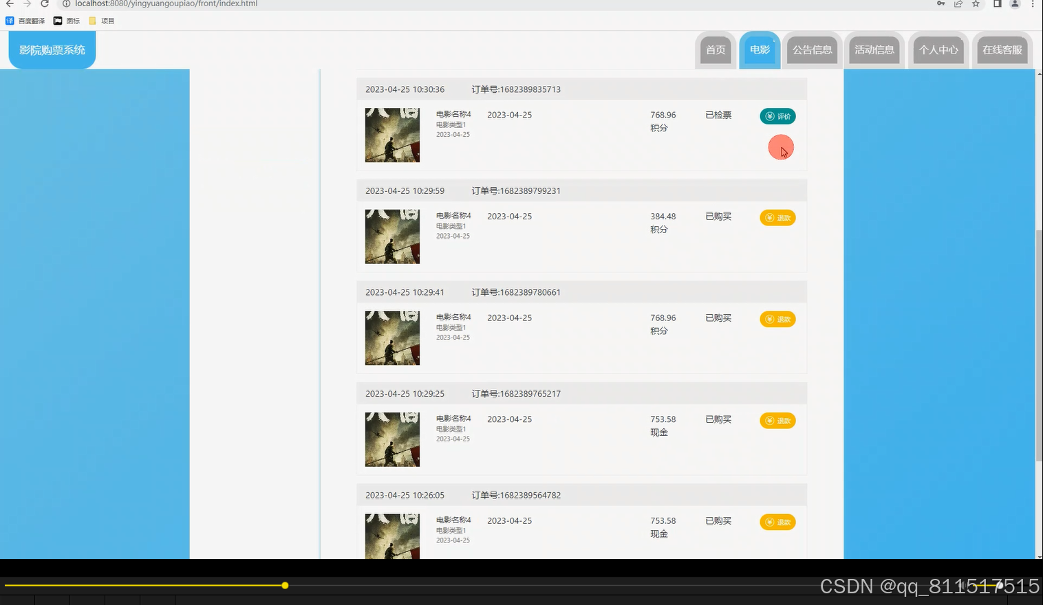Open the 个人中心 tab
1043x605 pixels.
tap(938, 49)
